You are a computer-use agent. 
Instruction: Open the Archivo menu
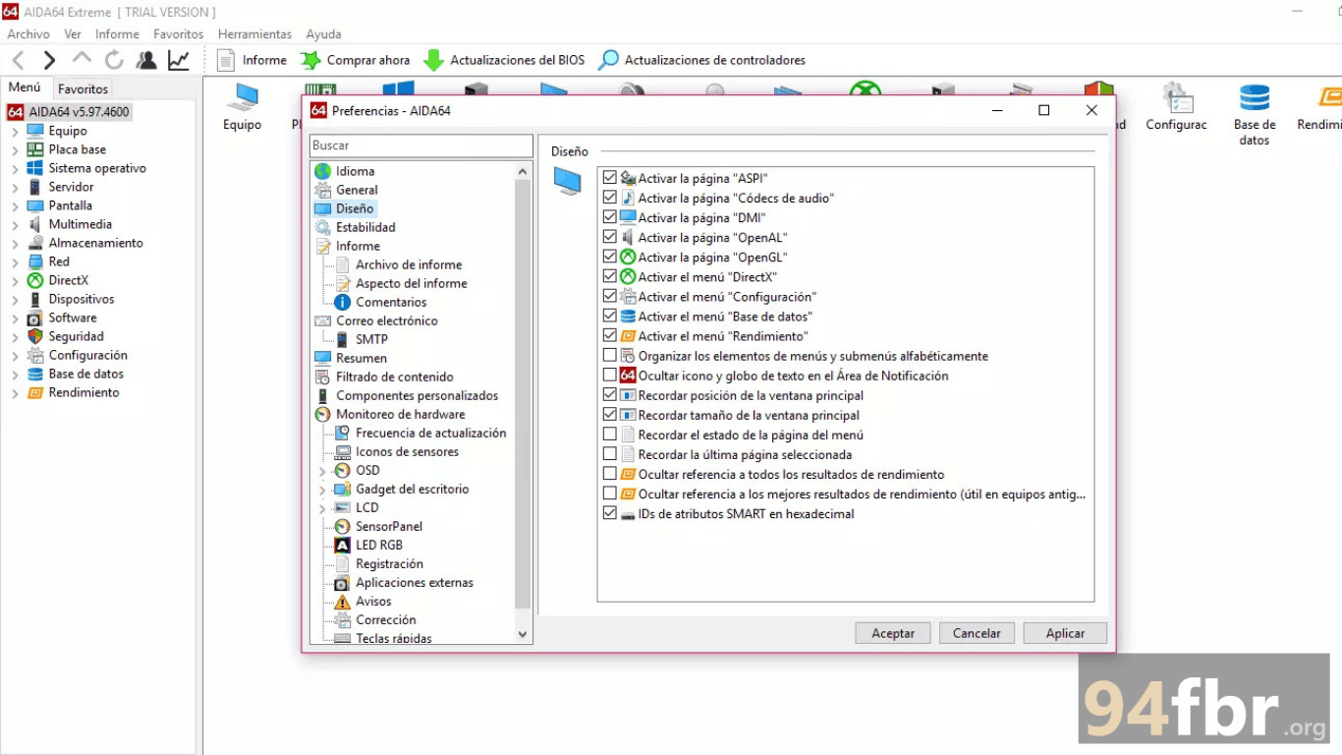click(28, 34)
